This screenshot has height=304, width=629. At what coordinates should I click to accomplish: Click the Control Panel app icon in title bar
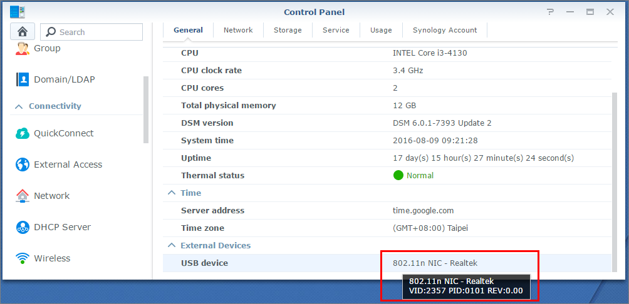[x=18, y=12]
